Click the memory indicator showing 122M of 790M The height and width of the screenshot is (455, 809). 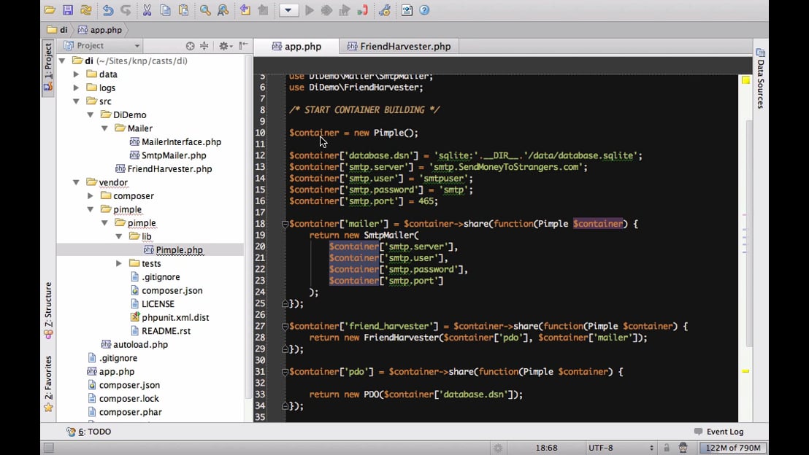coord(732,448)
